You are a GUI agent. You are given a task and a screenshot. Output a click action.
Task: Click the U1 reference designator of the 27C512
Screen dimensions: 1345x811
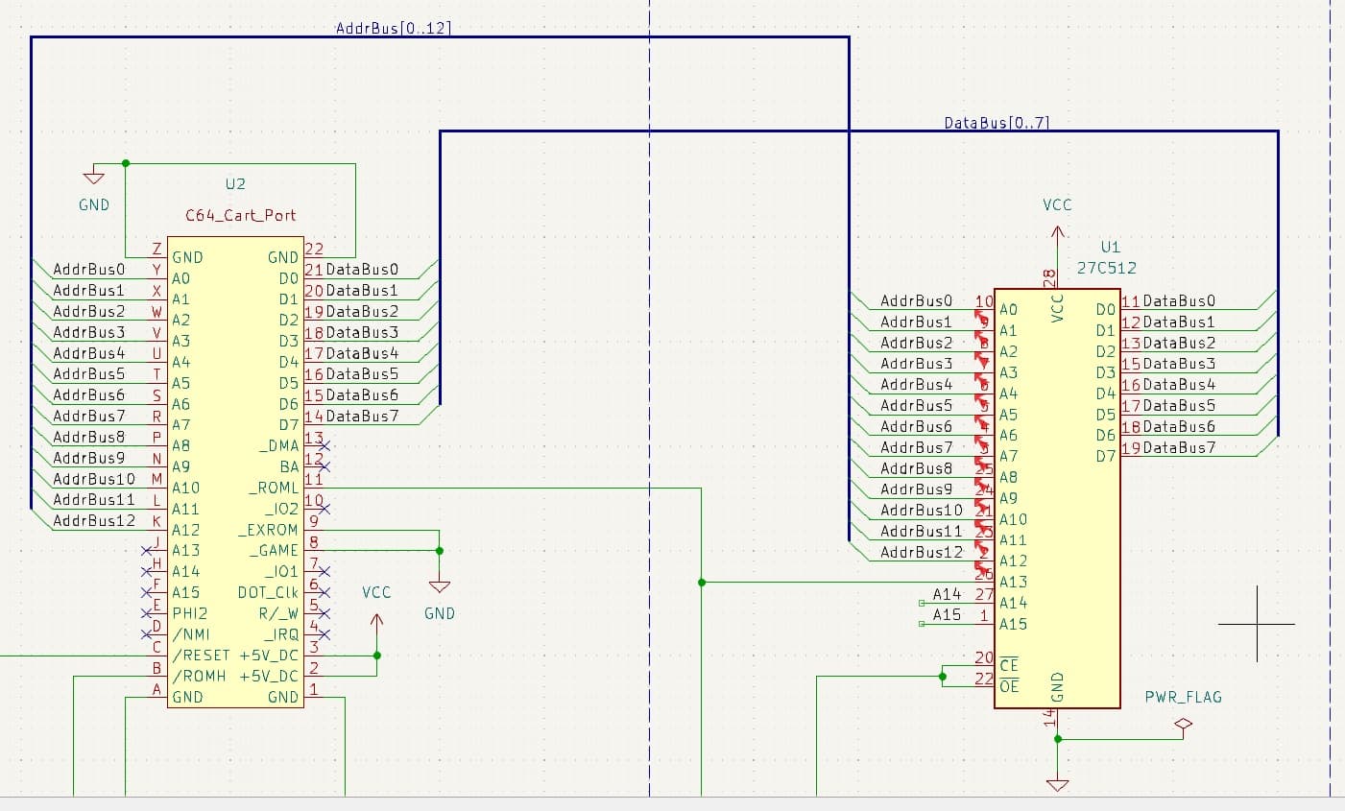pyautogui.click(x=1110, y=247)
